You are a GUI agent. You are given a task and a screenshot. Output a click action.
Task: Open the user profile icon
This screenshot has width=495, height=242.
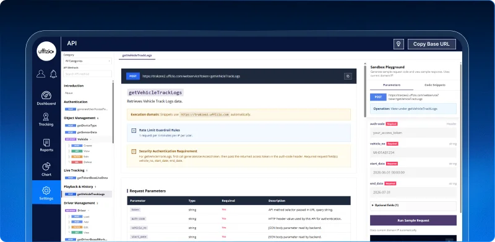(x=41, y=73)
